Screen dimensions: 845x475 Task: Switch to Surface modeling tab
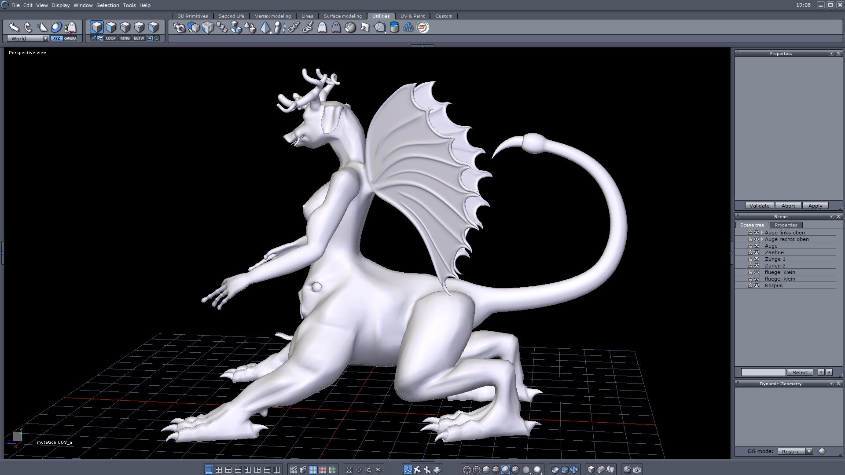pyautogui.click(x=342, y=16)
